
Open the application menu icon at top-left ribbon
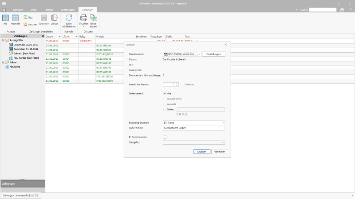coord(4,10)
